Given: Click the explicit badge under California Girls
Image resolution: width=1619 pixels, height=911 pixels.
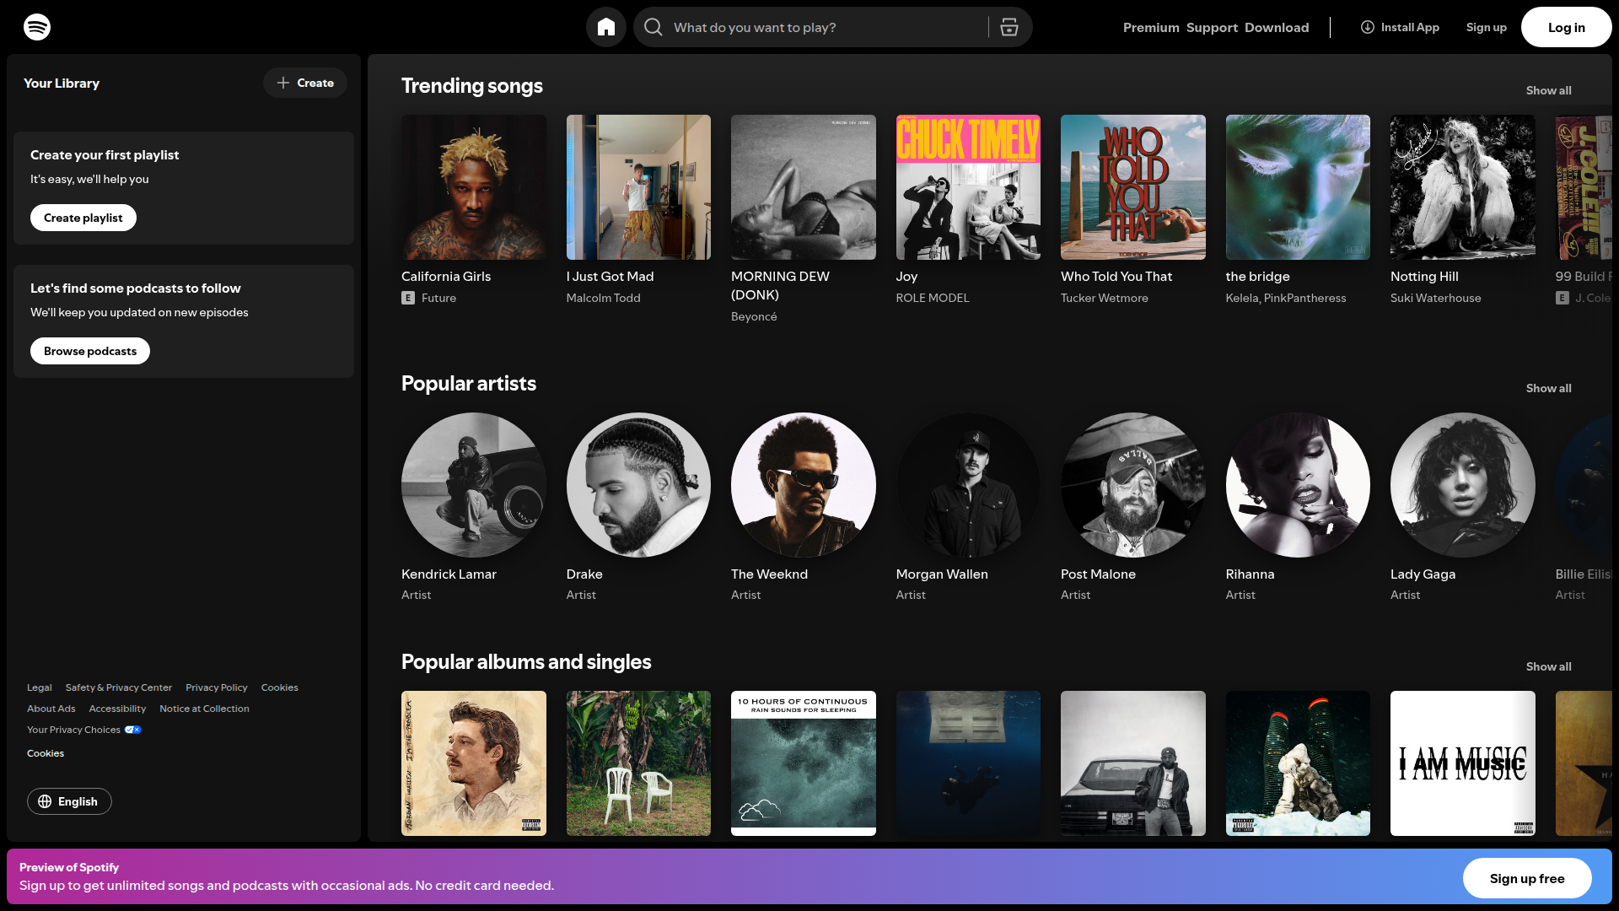Looking at the screenshot, I should pos(408,298).
